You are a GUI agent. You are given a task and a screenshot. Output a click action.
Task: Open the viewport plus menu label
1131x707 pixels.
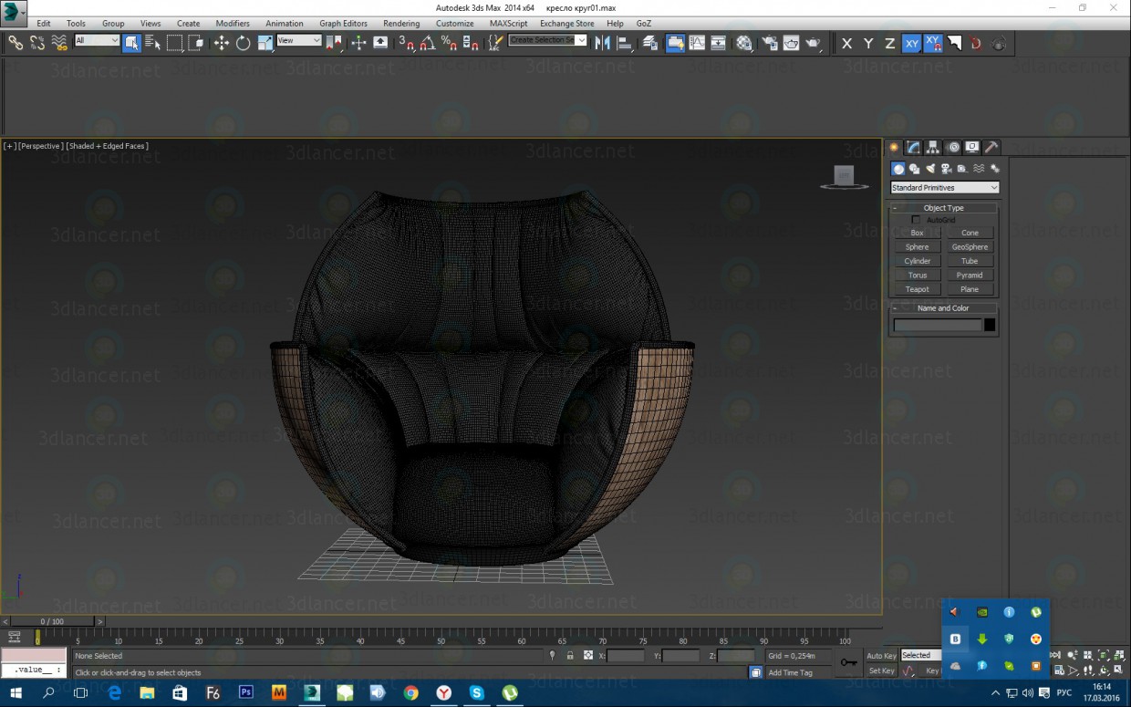[10, 146]
